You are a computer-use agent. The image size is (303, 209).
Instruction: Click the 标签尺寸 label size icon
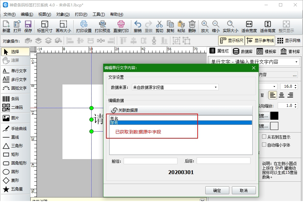pos(44,26)
